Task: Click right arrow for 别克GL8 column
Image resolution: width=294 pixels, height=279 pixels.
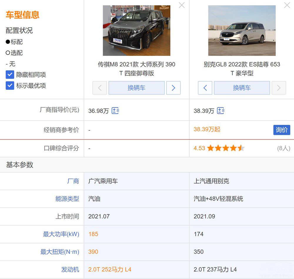Action: coord(279,88)
